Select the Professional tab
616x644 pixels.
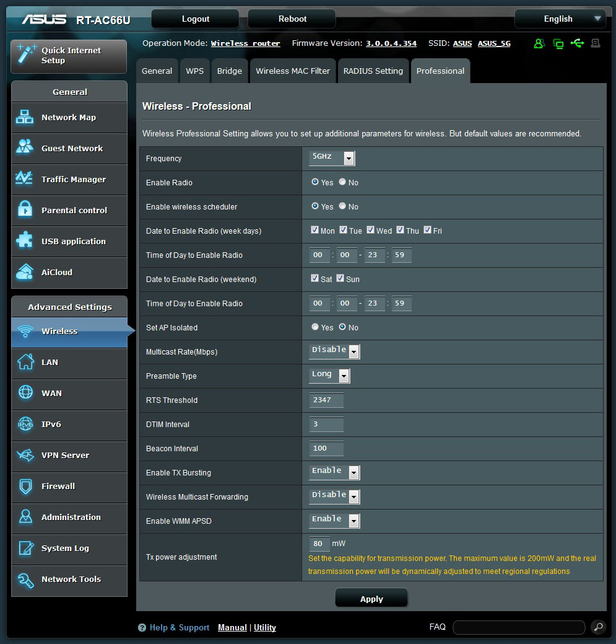click(440, 71)
